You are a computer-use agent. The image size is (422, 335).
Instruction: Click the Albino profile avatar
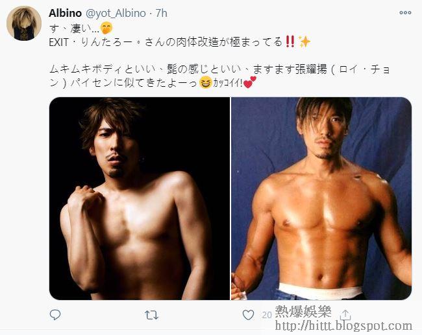click(24, 23)
